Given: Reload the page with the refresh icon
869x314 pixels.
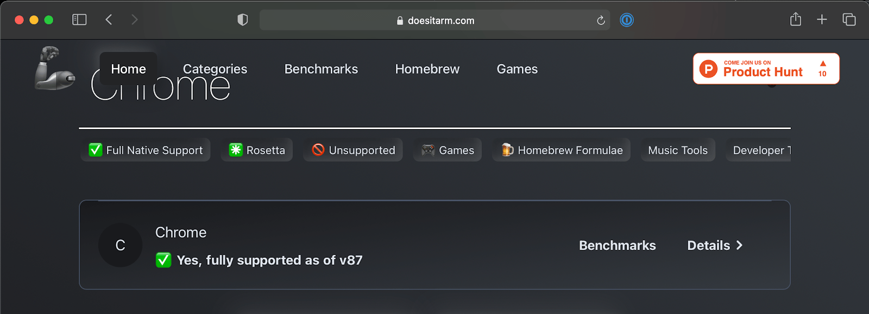Looking at the screenshot, I should coord(601,21).
